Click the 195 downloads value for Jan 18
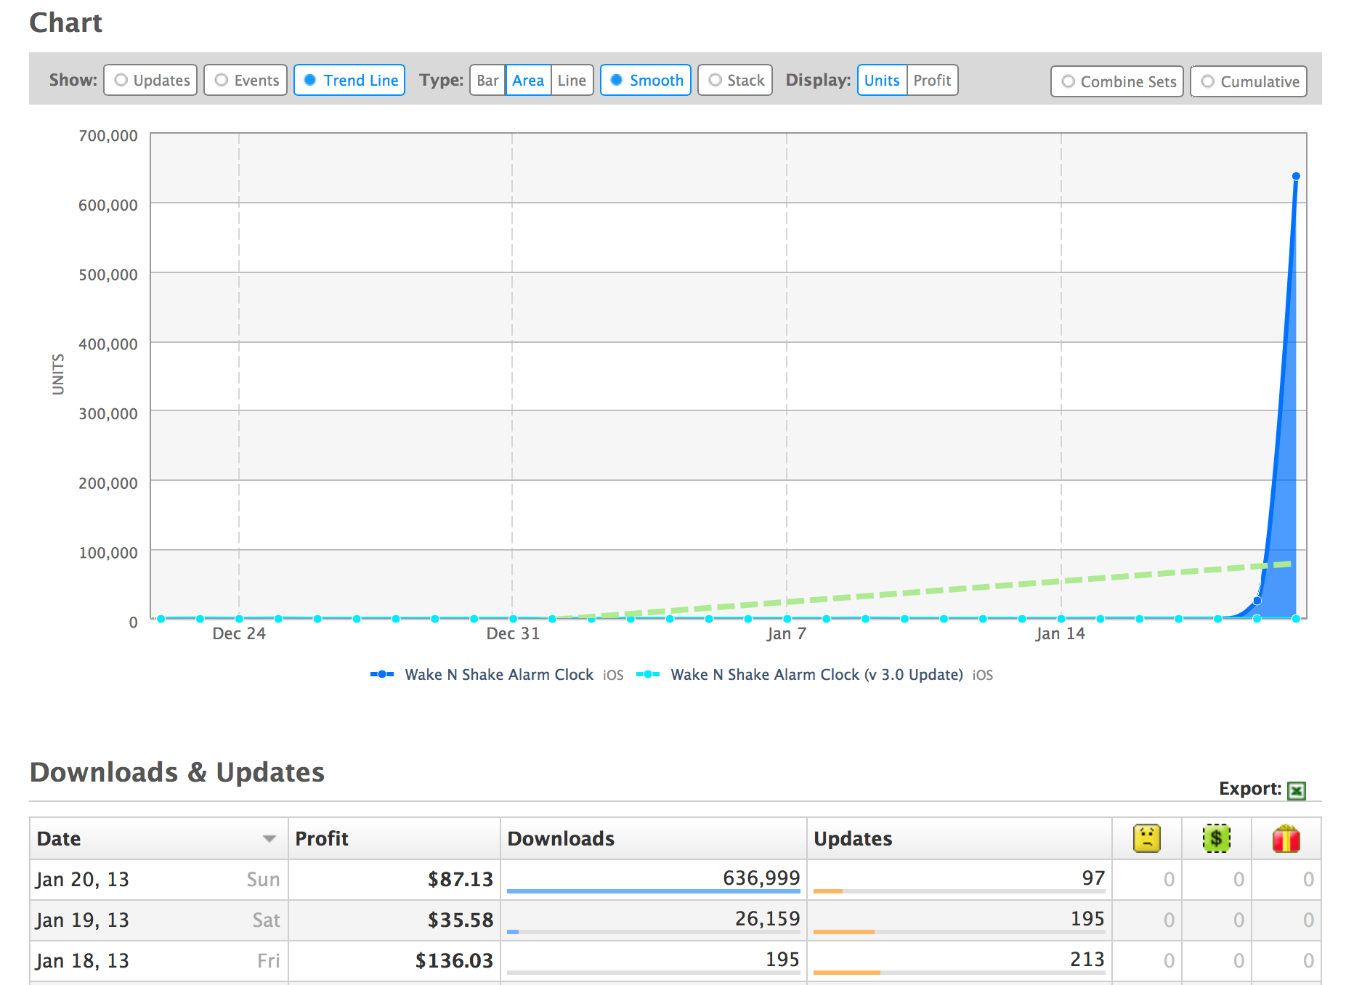 tap(782, 960)
